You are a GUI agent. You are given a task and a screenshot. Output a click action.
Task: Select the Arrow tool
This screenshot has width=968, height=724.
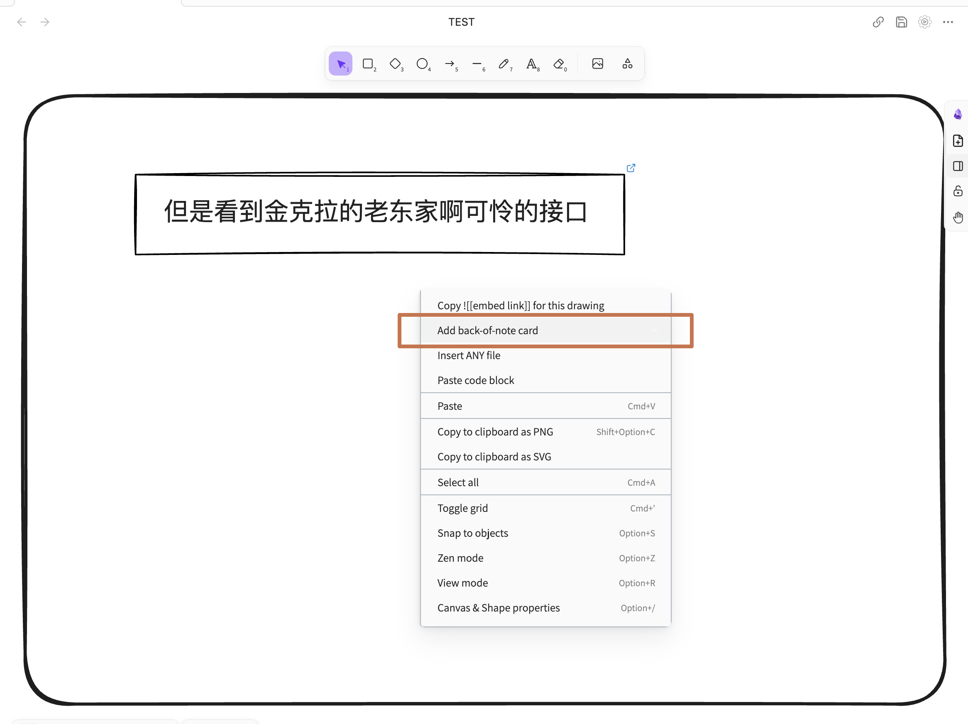[450, 64]
